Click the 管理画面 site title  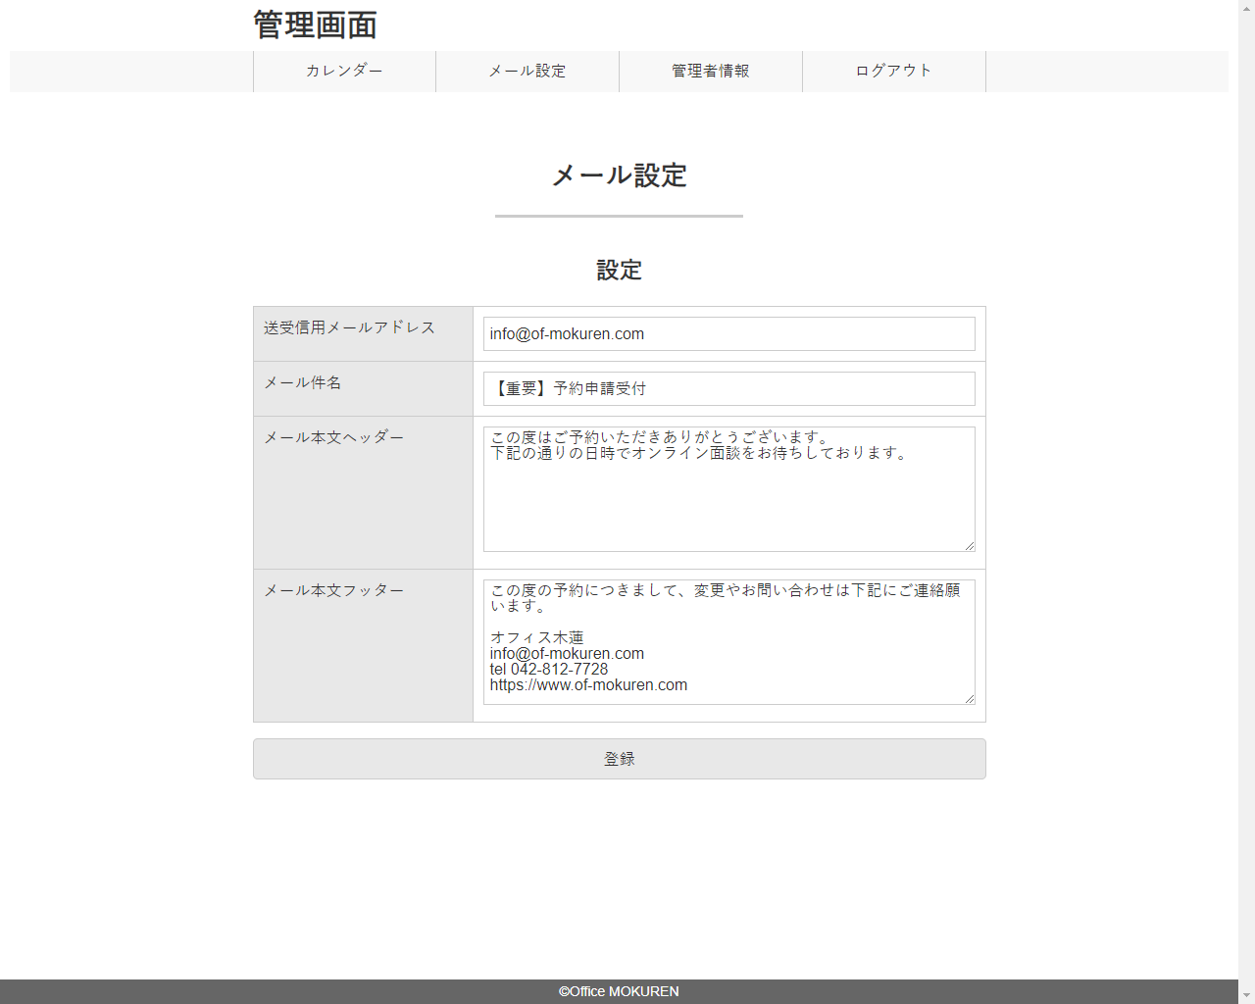[316, 25]
